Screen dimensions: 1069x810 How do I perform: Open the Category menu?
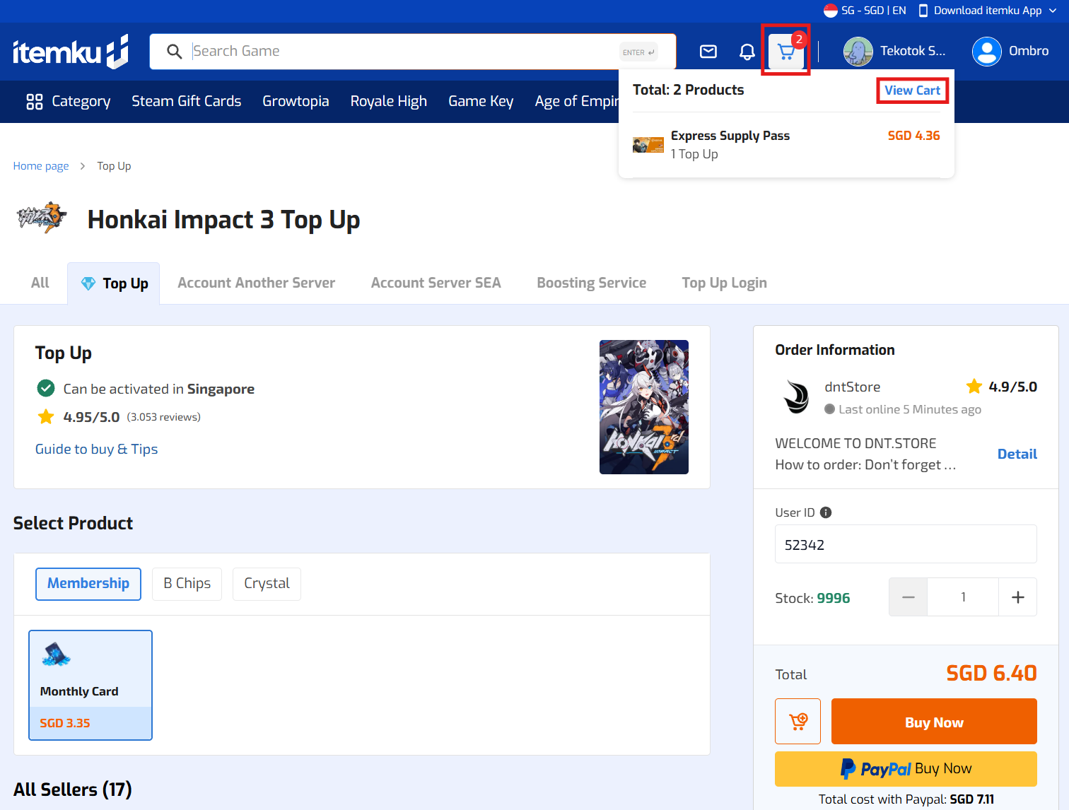(69, 101)
